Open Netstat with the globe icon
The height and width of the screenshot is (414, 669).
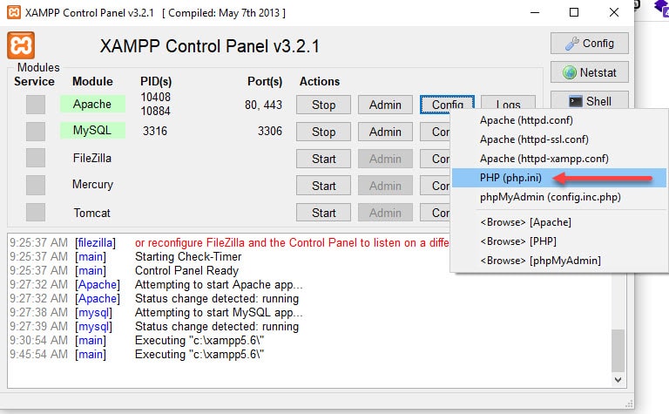589,72
